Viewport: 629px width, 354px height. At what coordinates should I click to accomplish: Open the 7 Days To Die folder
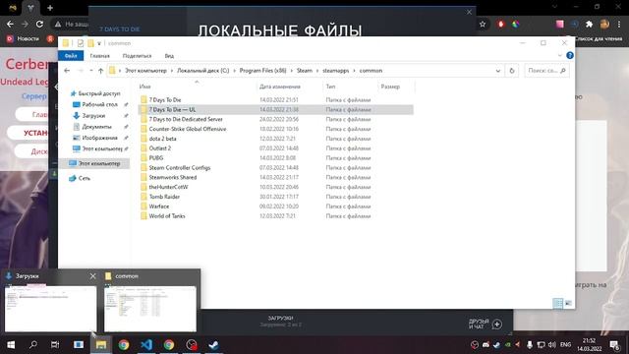coord(165,100)
